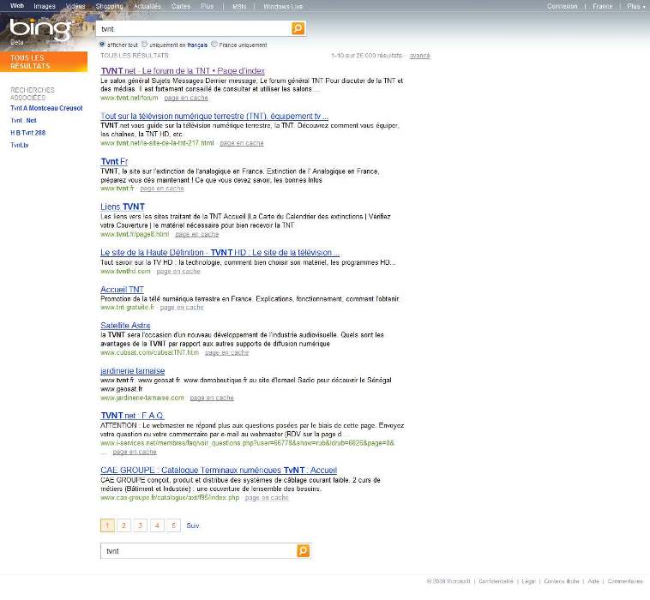650x600 pixels.
Task: Open Actualités in the top bar
Action: (x=147, y=6)
